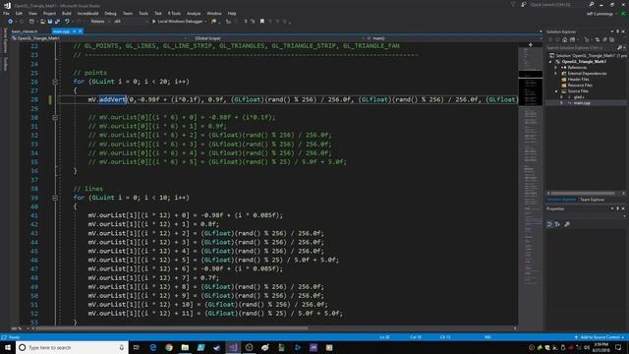This screenshot has height=354, width=629.
Task: Collapse the commented block at line 30
Action: tap(55, 118)
